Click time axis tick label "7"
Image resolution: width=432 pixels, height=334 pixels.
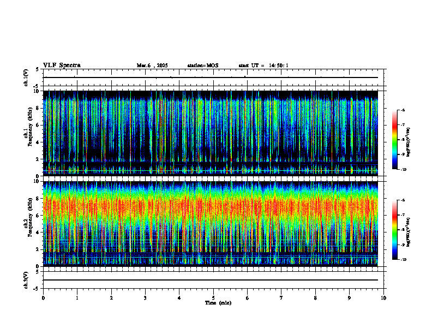281,298
